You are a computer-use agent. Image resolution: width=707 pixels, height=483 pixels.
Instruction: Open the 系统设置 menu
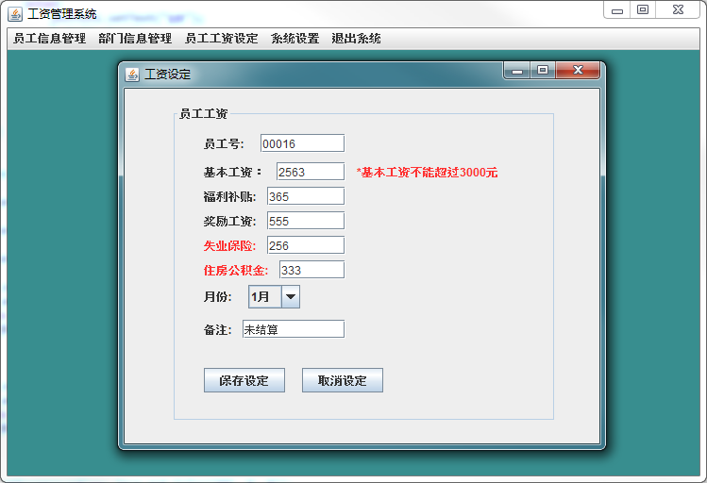point(295,39)
